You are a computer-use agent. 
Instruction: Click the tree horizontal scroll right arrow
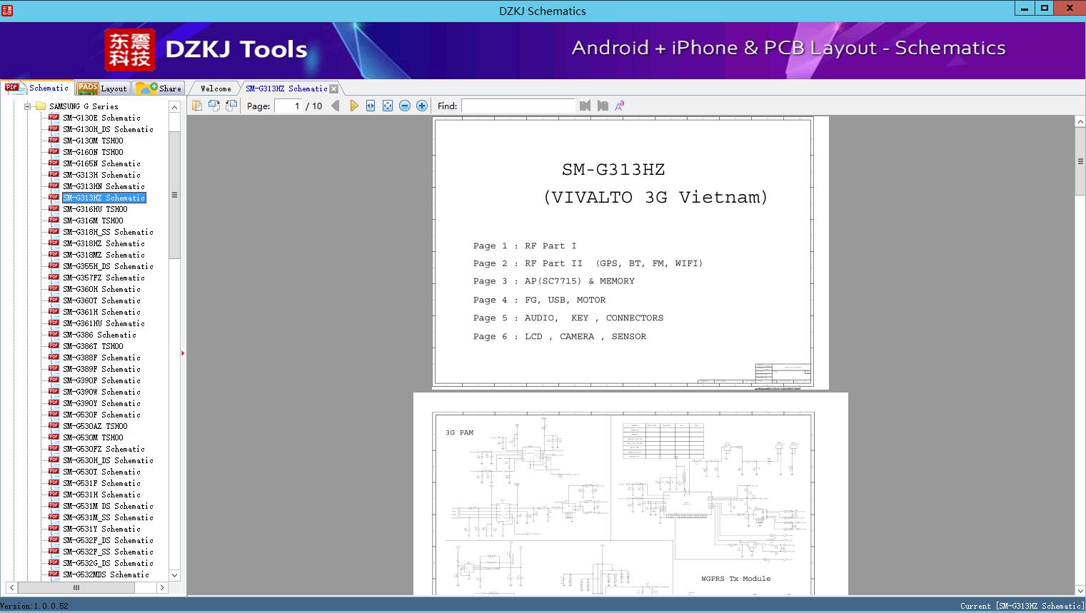click(x=162, y=588)
